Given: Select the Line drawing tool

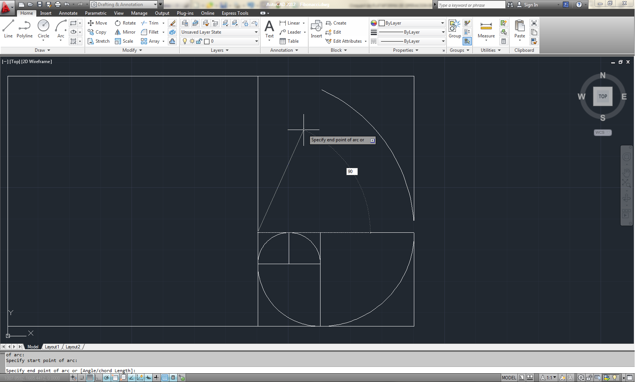Looking at the screenshot, I should tap(8, 29).
